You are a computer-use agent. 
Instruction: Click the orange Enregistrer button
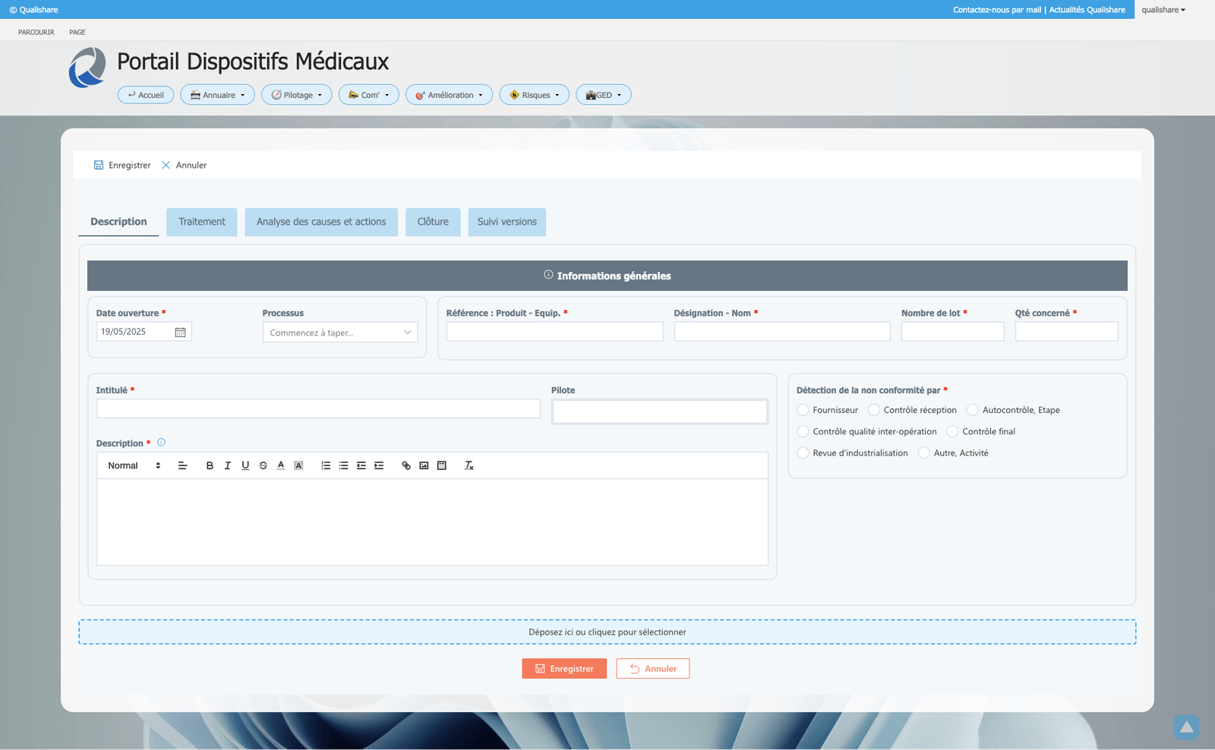click(564, 668)
